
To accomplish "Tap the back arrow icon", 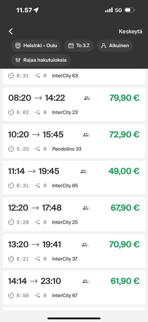I will pyautogui.click(x=11, y=31).
